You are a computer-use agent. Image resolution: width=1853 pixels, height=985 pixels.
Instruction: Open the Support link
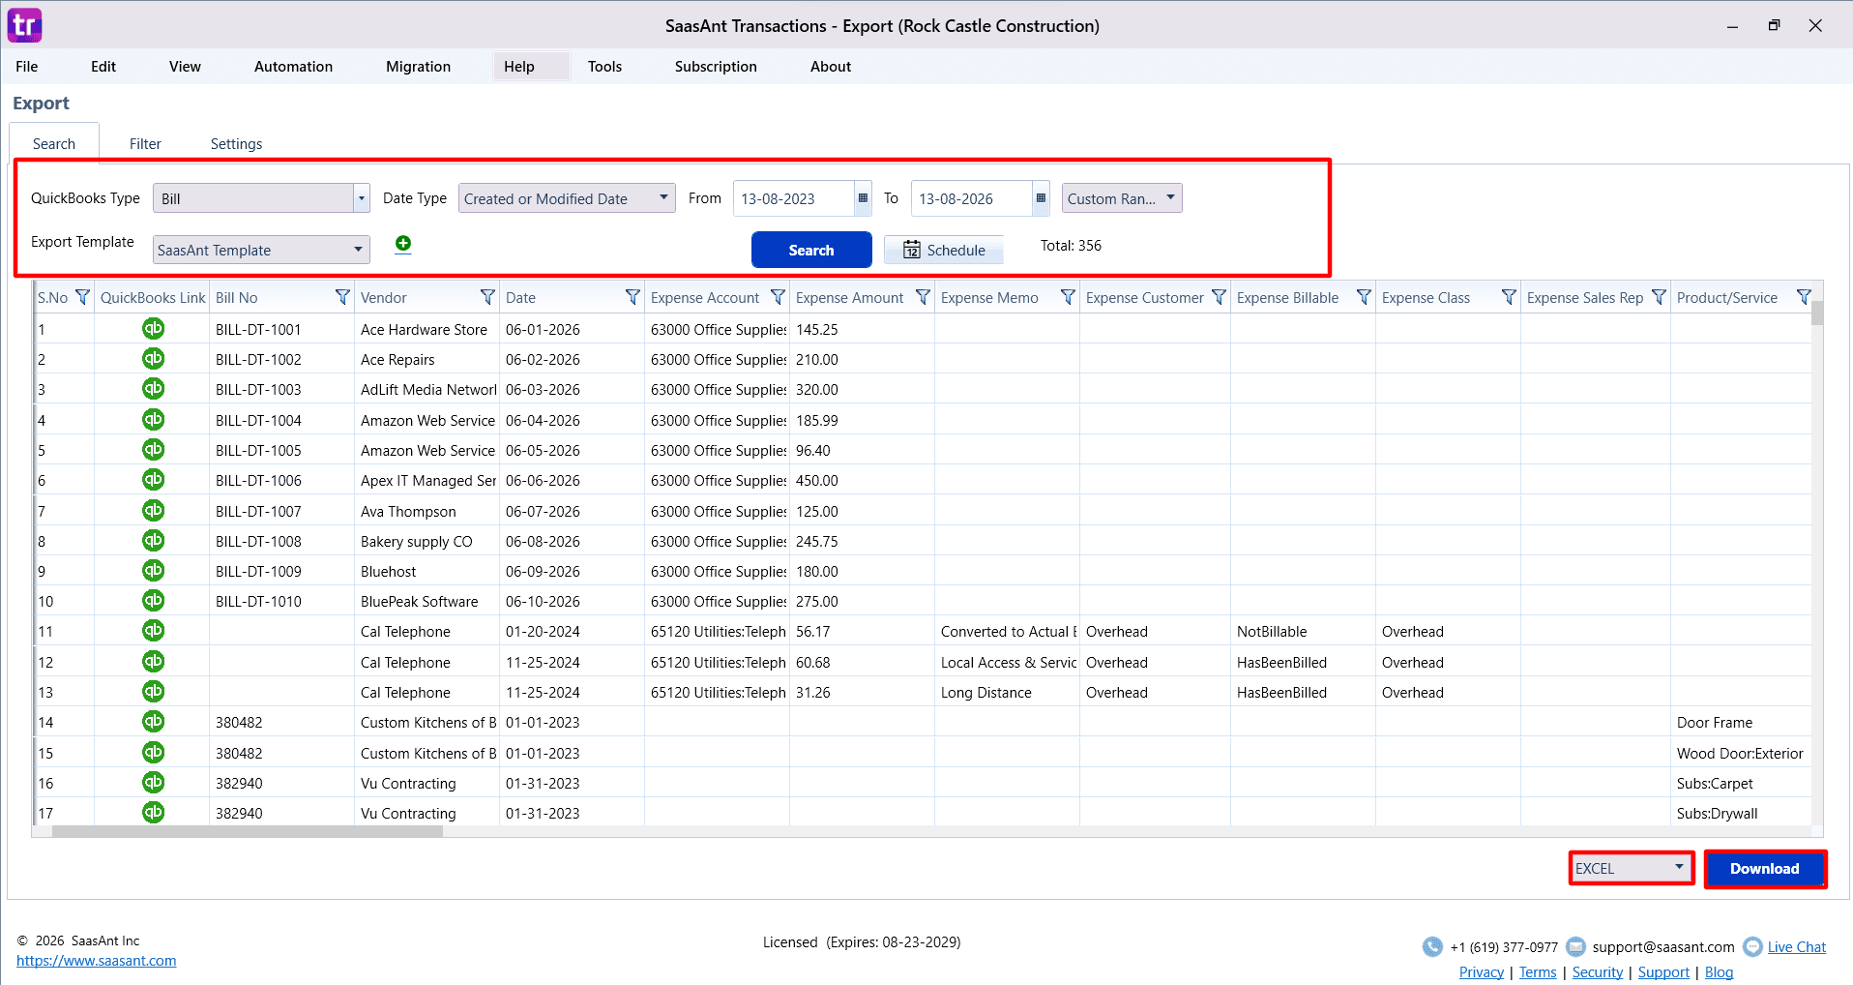point(1663,972)
